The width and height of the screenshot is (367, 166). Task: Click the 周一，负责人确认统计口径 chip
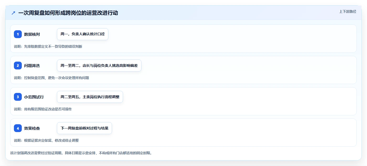pyautogui.click(x=83, y=34)
